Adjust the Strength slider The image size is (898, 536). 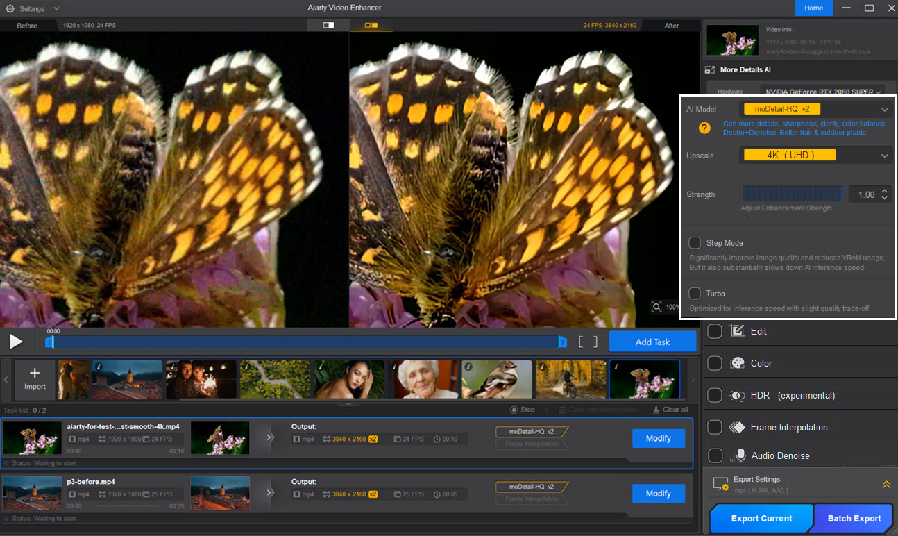[x=793, y=194]
